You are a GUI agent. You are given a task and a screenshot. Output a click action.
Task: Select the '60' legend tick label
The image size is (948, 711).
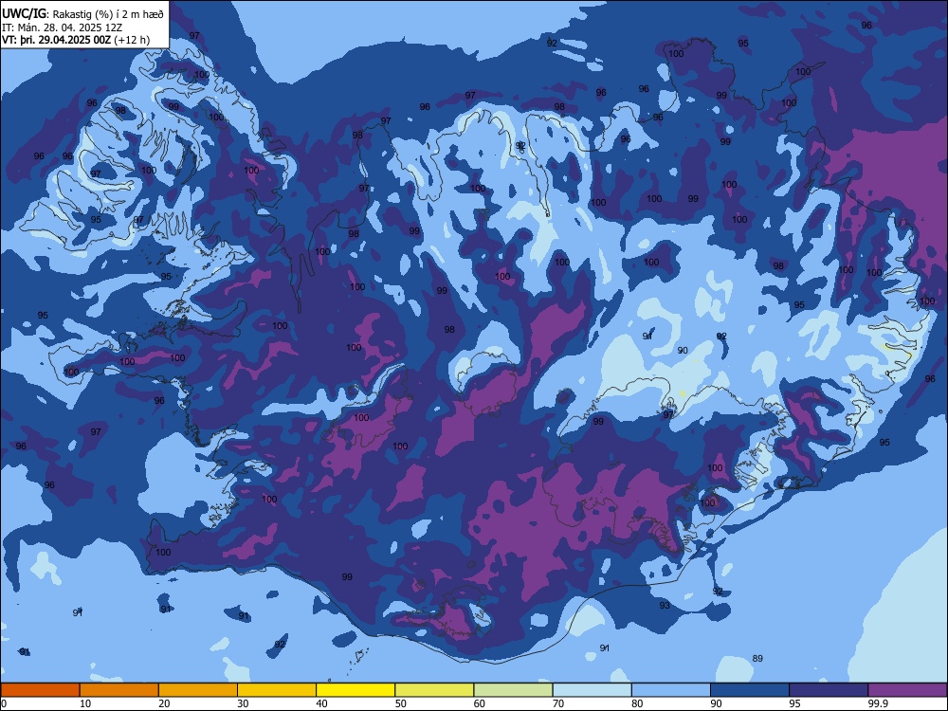[480, 703]
